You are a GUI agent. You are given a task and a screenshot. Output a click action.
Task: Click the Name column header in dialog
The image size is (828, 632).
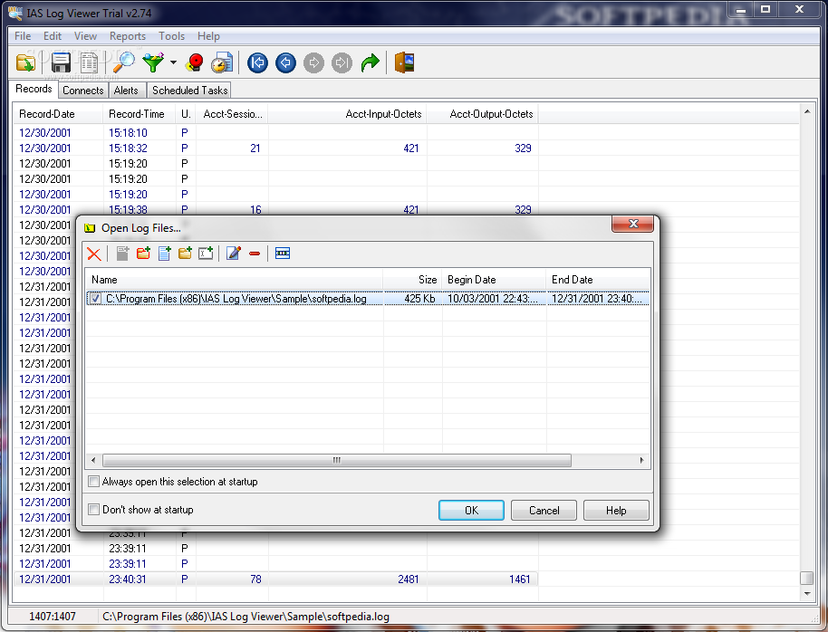coord(234,279)
